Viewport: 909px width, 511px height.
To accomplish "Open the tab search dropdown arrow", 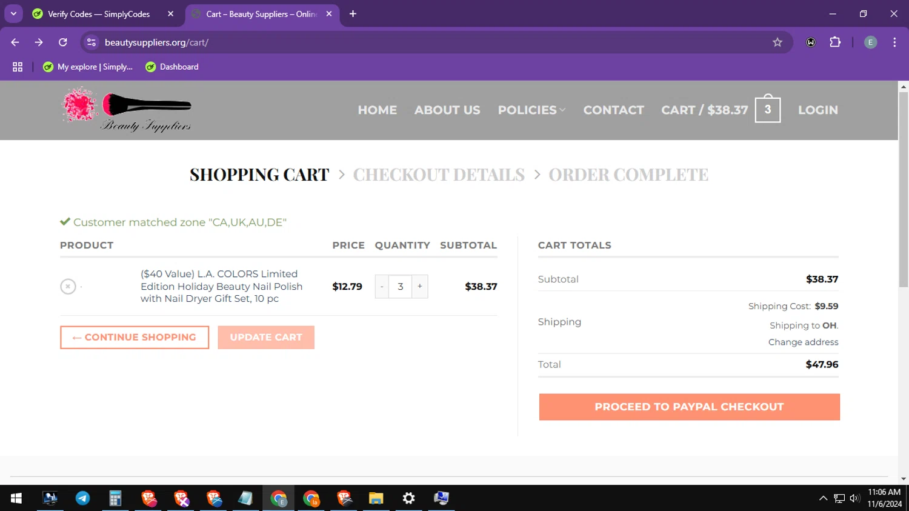I will tap(13, 14).
